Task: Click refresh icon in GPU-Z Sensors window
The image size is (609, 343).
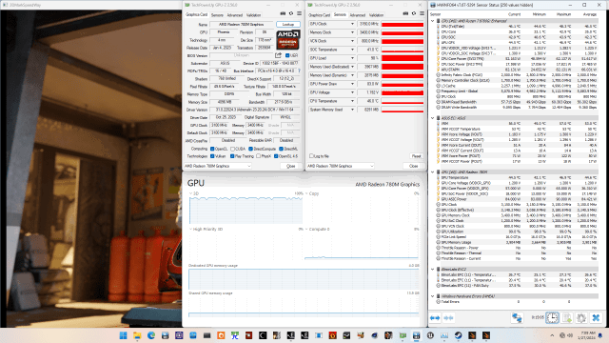Action: click(414, 13)
